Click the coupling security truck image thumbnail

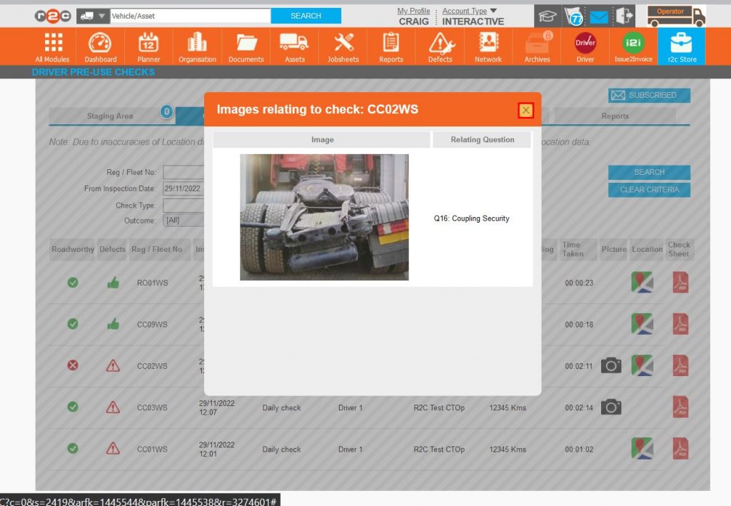323,216
